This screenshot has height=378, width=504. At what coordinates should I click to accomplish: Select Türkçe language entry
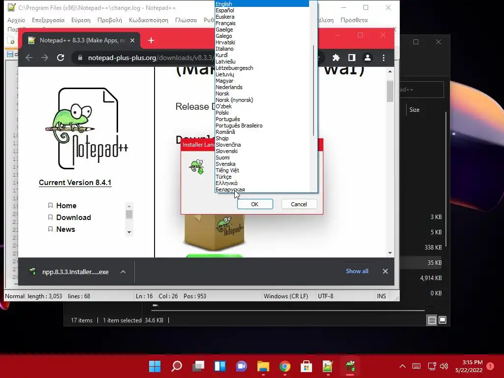(x=262, y=177)
